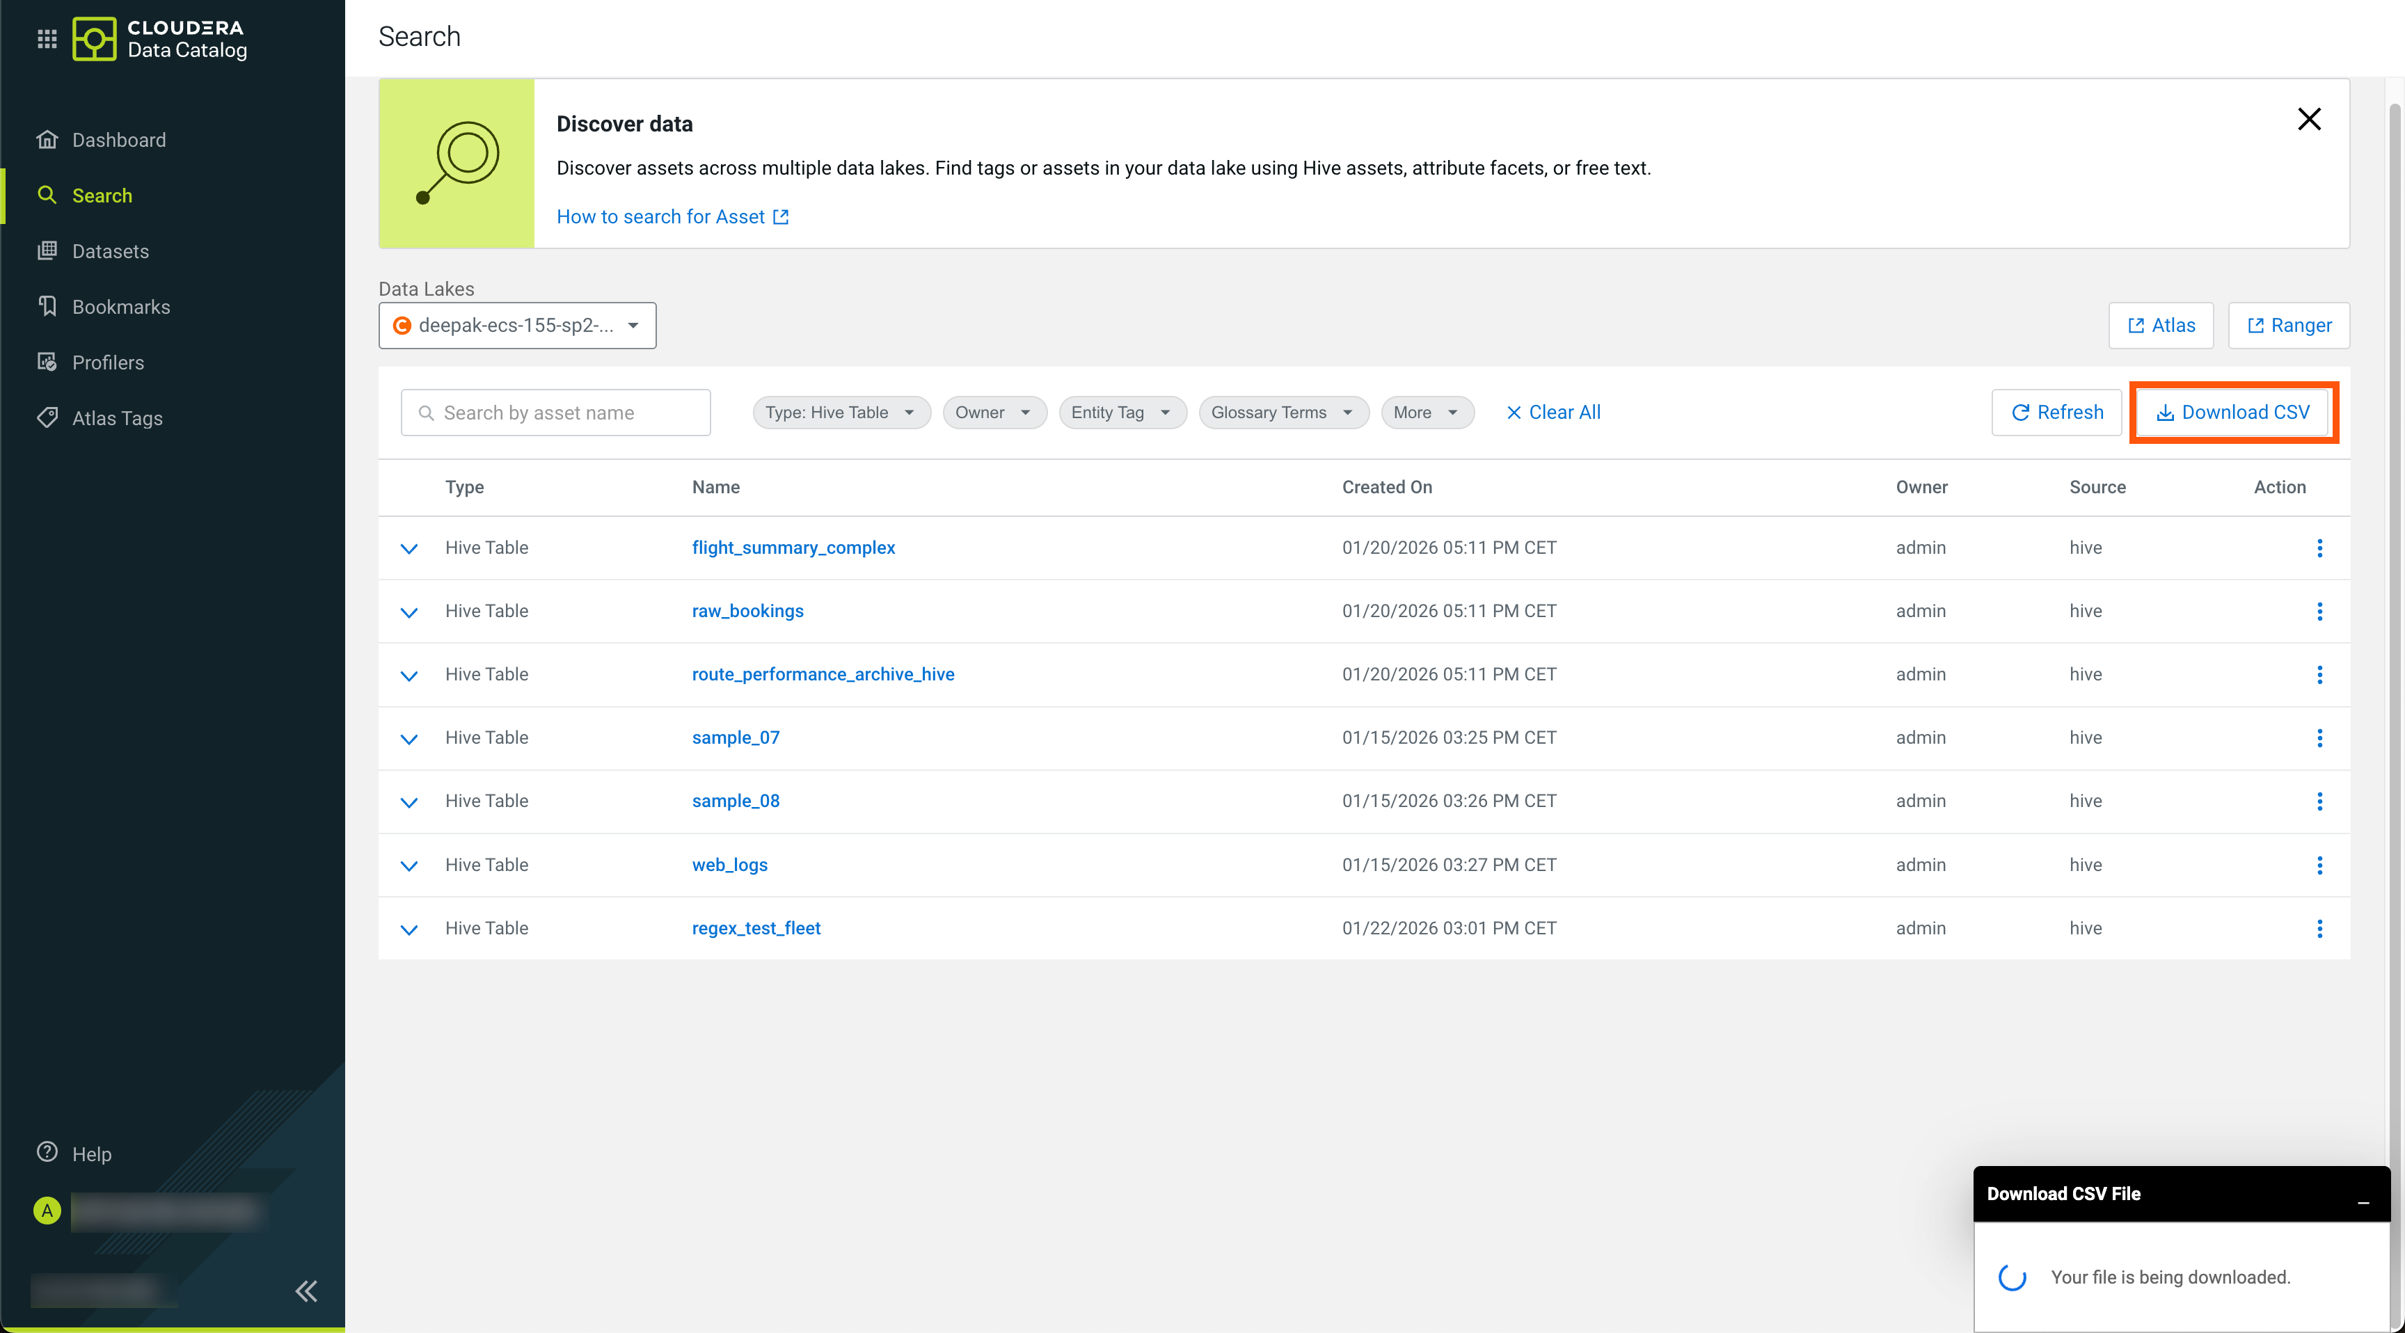Collapse the sidebar with double-chevron icon
Viewport: 2405px width, 1333px height.
pos(306,1290)
